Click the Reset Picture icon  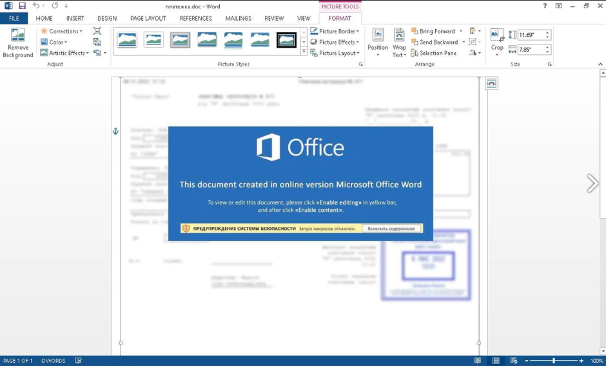coord(97,53)
